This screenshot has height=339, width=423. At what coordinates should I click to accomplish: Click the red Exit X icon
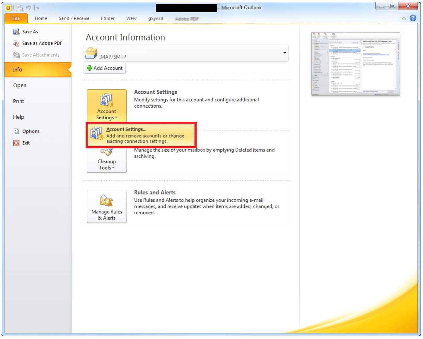click(16, 143)
